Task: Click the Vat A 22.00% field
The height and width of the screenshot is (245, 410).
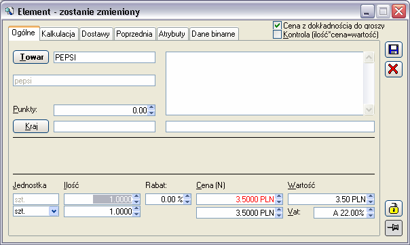Action: click(x=340, y=212)
